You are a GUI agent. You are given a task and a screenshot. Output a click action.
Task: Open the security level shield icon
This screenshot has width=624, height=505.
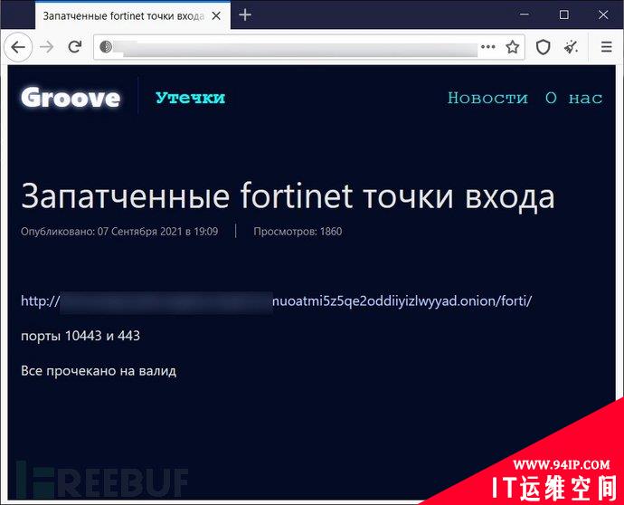point(544,47)
